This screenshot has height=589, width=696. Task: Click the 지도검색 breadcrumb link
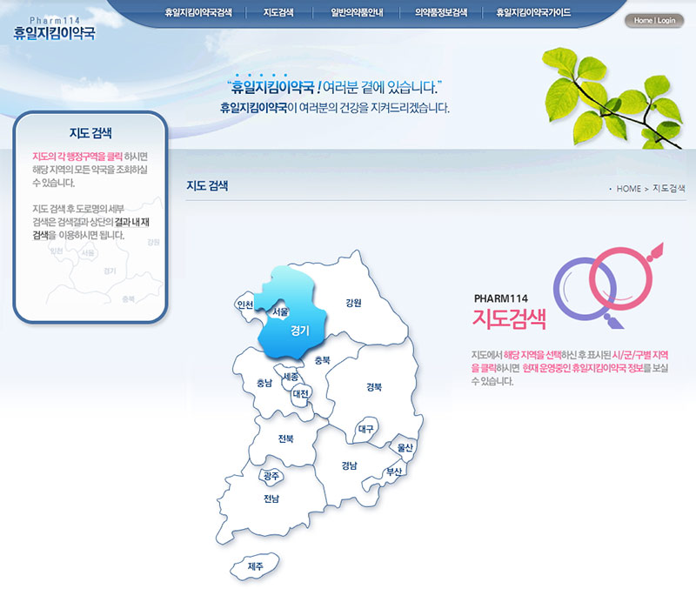pyautogui.click(x=669, y=190)
